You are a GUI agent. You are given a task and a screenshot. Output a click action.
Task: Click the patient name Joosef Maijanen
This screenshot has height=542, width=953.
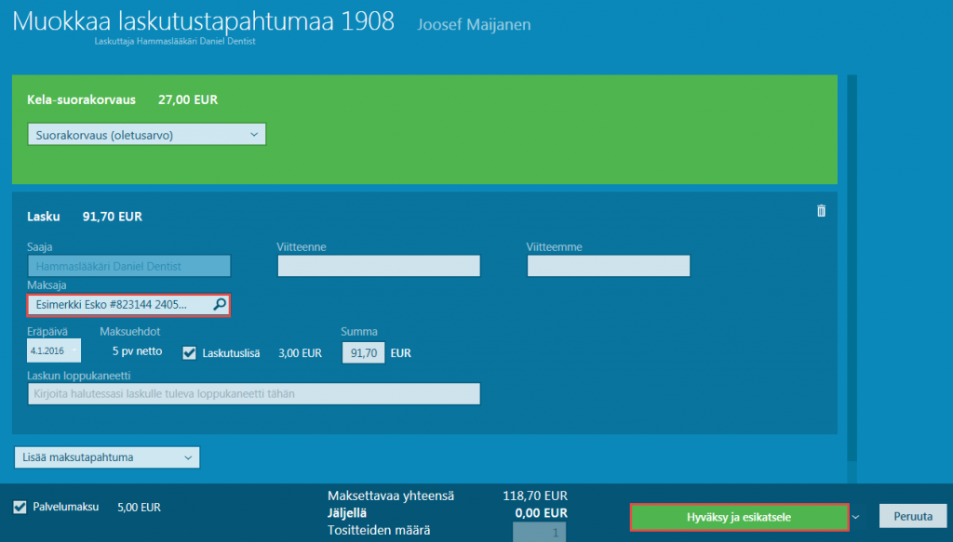tap(474, 24)
